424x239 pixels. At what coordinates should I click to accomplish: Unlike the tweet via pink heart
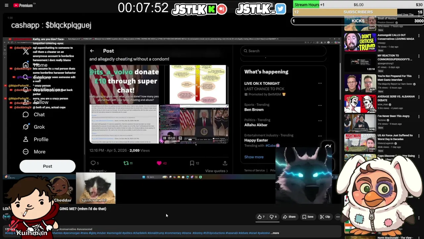[159, 163]
